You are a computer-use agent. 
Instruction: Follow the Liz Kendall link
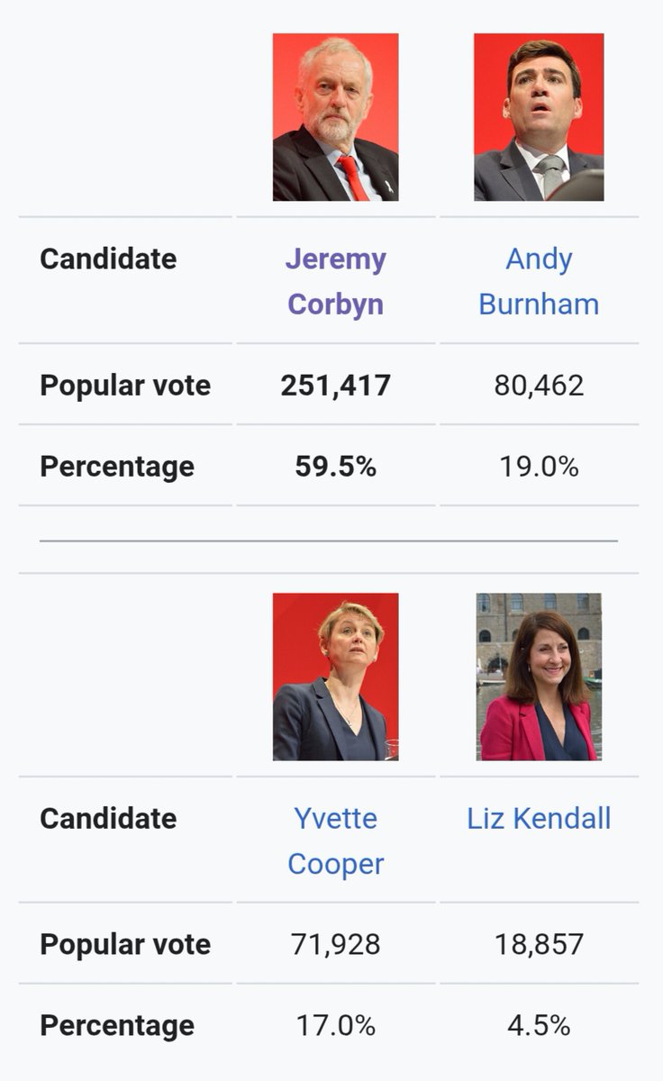click(x=539, y=818)
